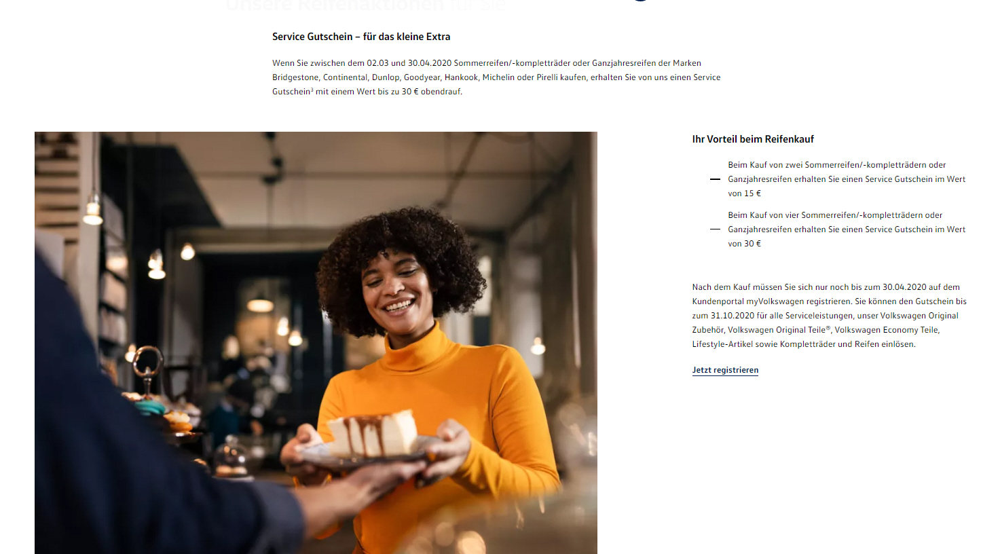Viewport: 1000px width, 554px height.
Task: Click the dash bullet beside the 30 € voucher item
Action: pos(715,229)
